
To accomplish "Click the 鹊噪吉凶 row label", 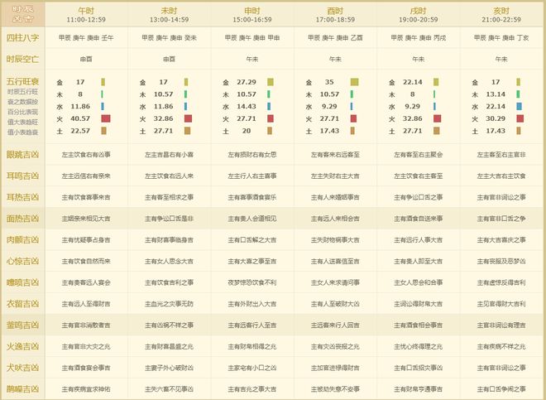I will 22,389.
